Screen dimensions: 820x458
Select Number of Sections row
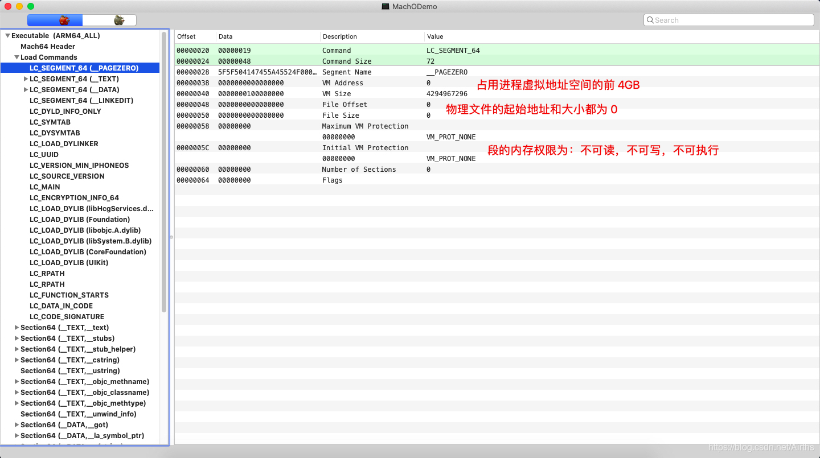(497, 169)
